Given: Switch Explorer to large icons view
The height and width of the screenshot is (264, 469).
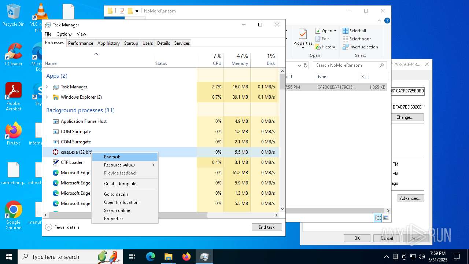Looking at the screenshot, I should [385, 218].
